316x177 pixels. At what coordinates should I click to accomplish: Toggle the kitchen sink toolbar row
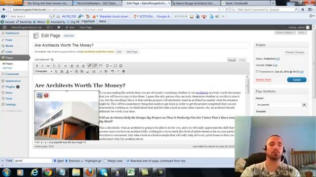(x=121, y=65)
